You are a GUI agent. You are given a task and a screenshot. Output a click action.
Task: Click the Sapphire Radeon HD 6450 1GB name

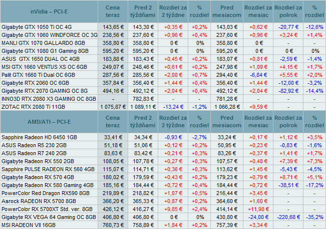39,137
